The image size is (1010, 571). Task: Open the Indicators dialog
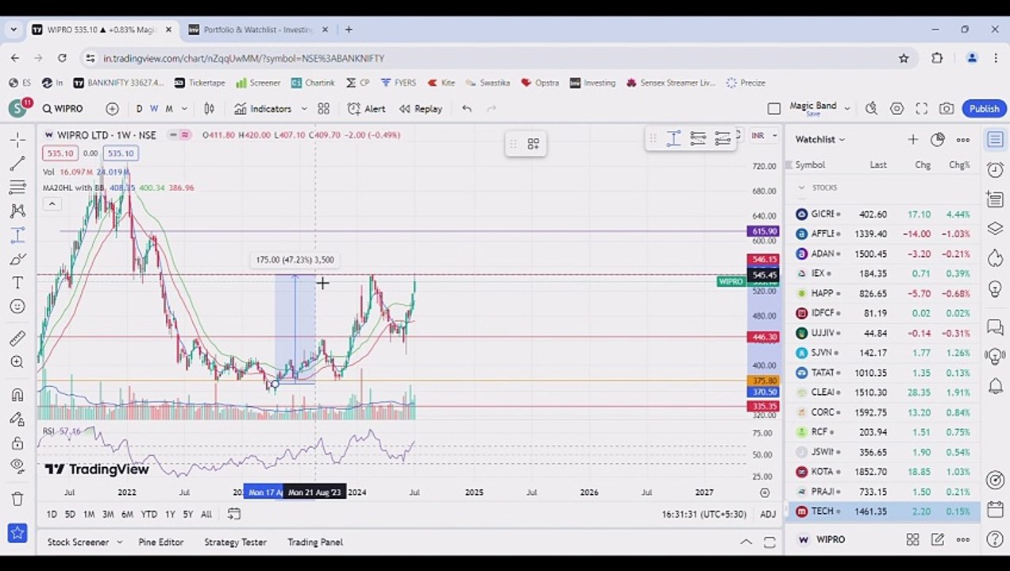click(x=263, y=109)
